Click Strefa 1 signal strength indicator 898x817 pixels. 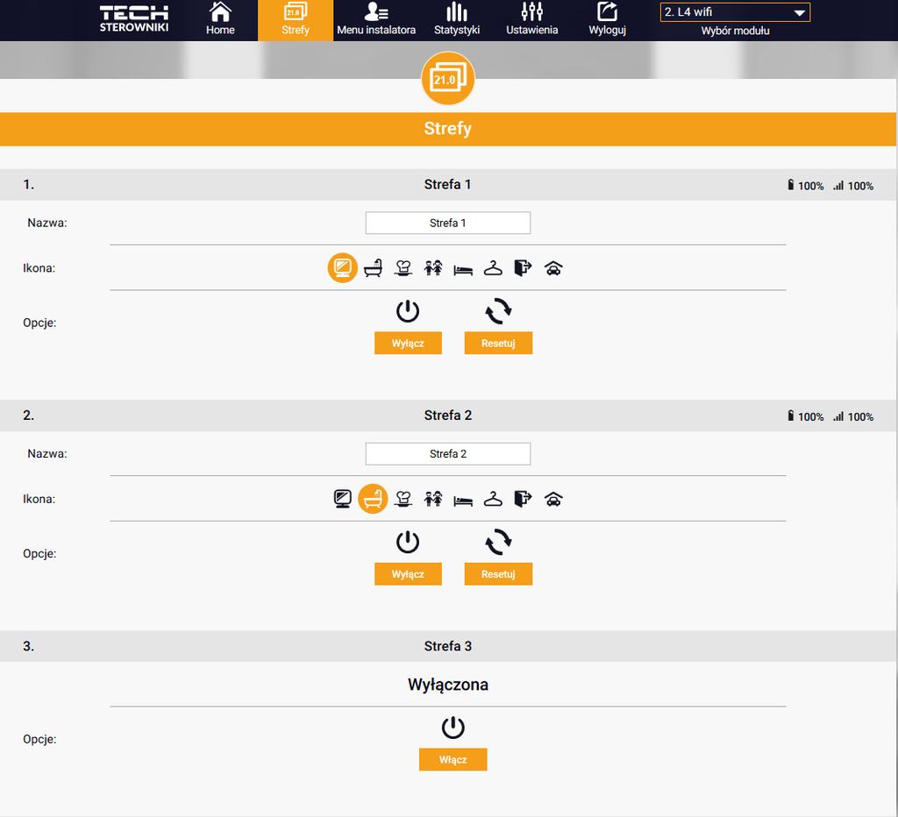coord(853,186)
